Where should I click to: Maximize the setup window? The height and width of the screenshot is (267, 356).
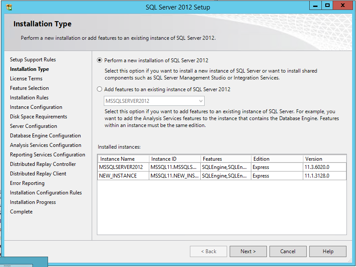(327, 6)
